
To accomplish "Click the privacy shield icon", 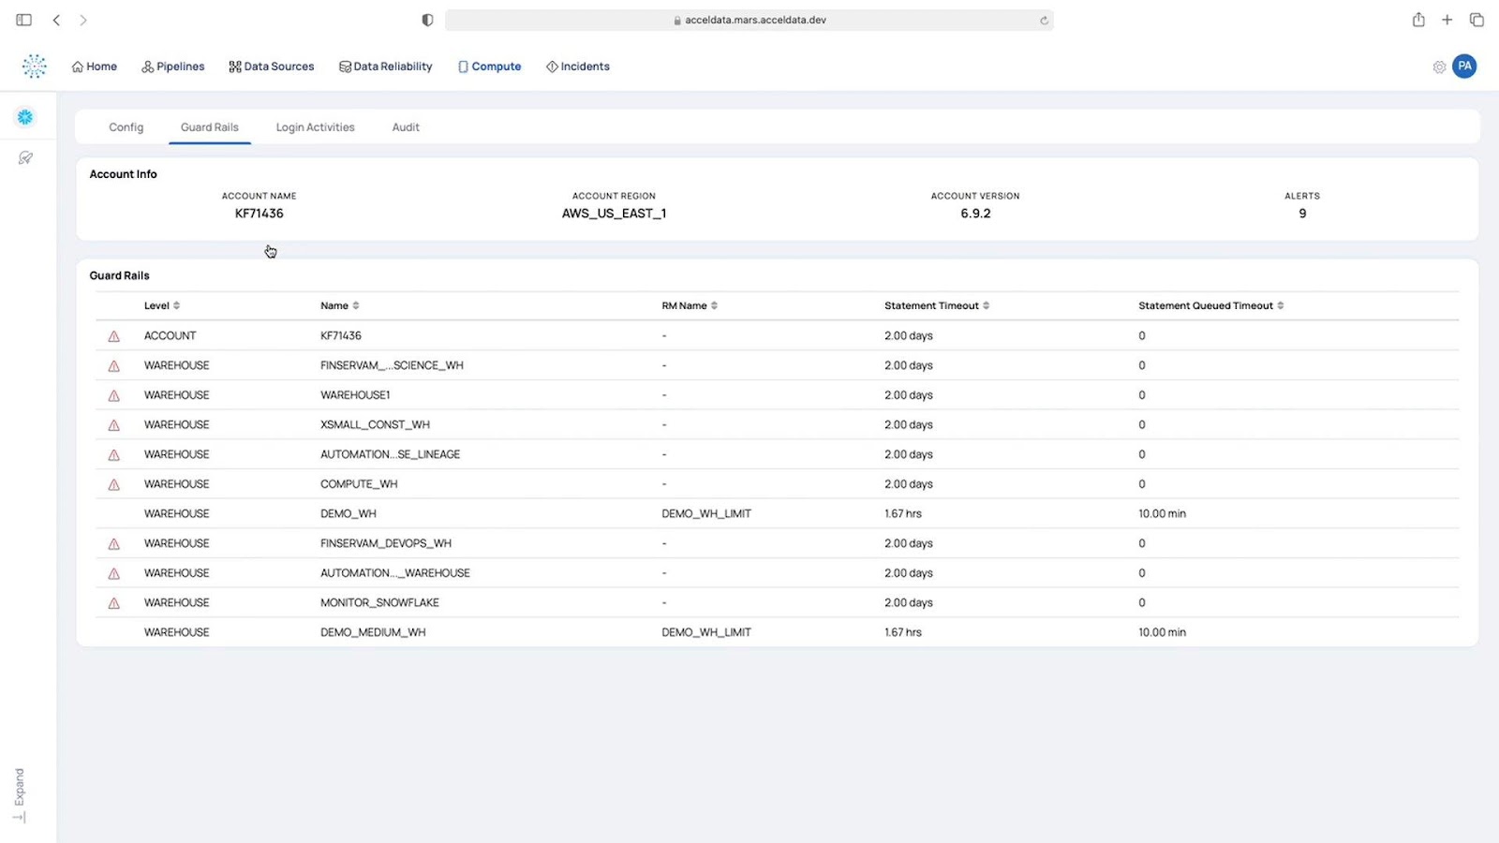I will [427, 20].
